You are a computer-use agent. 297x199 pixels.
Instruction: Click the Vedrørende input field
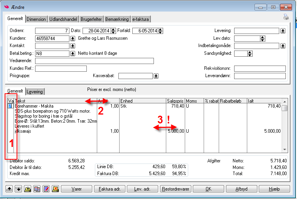(94, 61)
